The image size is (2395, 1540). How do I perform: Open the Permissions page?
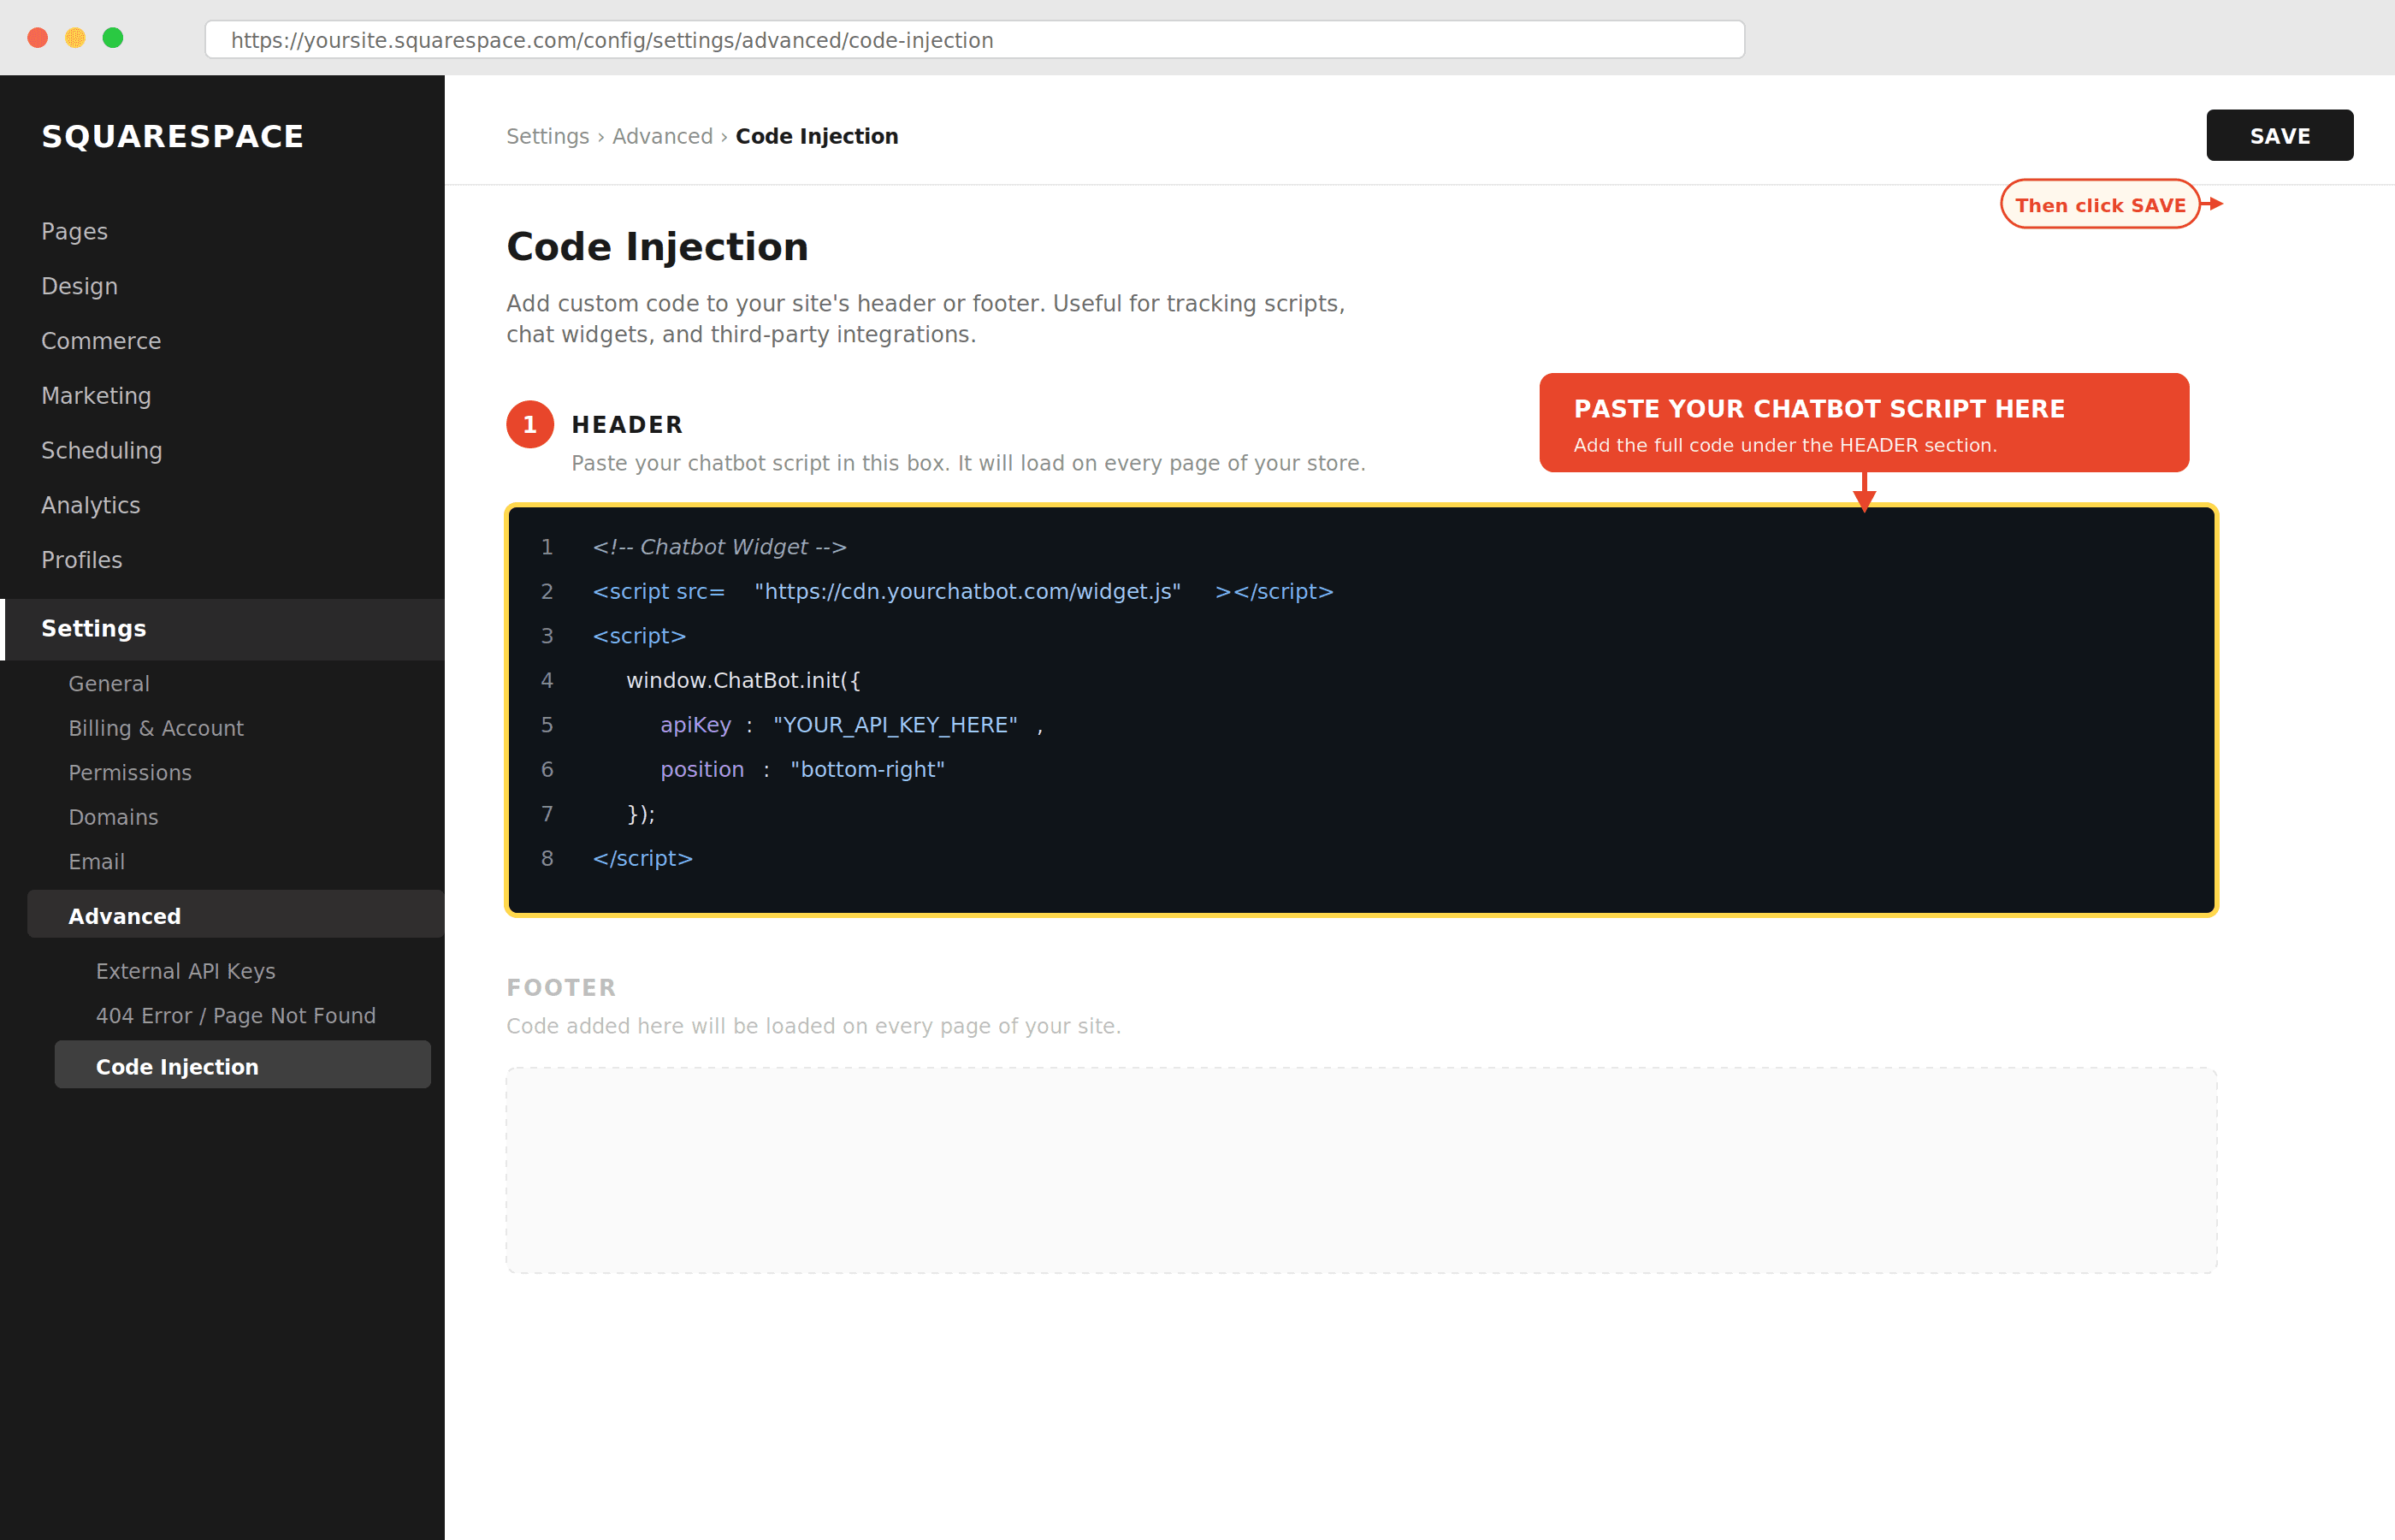[x=130, y=772]
